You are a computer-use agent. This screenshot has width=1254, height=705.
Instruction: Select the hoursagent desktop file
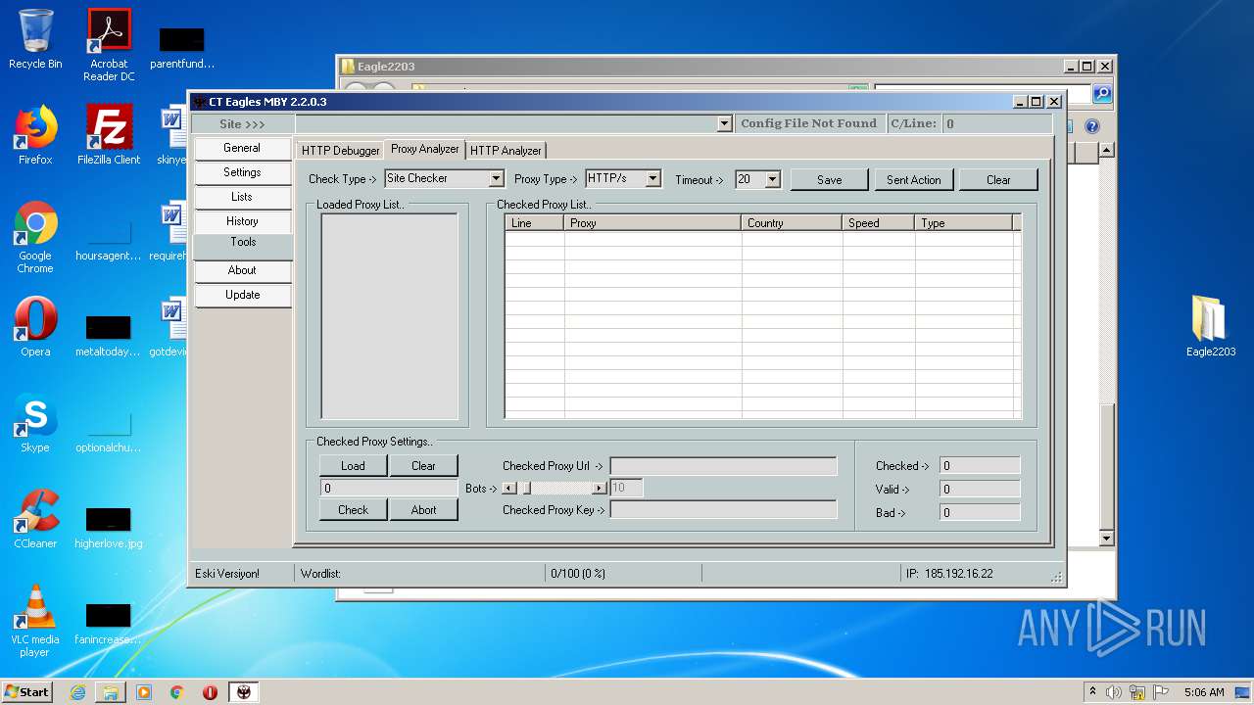(x=109, y=239)
